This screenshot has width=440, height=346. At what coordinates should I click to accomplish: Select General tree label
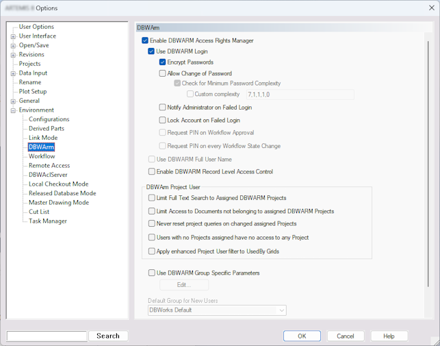click(x=29, y=101)
